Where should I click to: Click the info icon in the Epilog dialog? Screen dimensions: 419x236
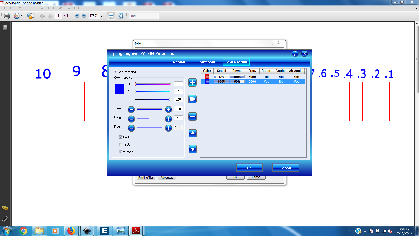tap(295, 53)
